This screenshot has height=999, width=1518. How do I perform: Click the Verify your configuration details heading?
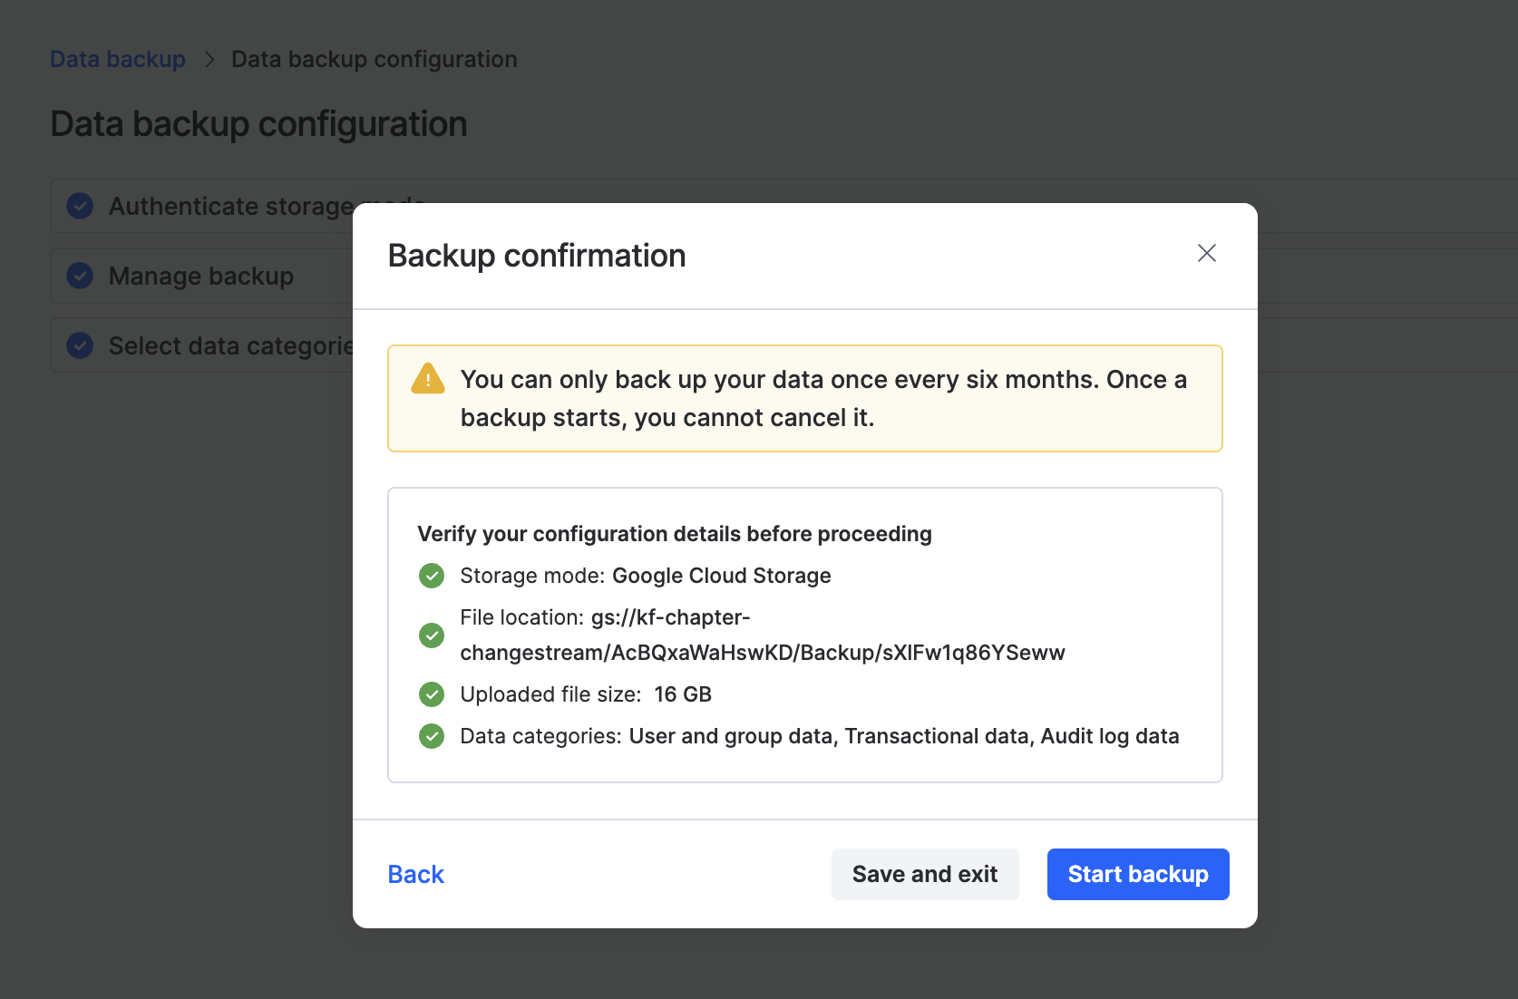tap(675, 534)
